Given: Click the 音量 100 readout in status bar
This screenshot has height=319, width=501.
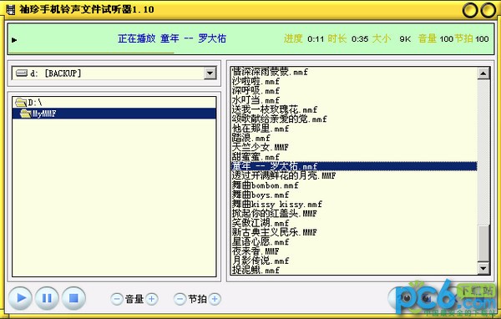Looking at the screenshot, I should pos(436,38).
